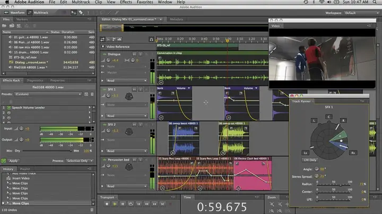Adjust the Dry/Wet Mix slider

pos(47,151)
